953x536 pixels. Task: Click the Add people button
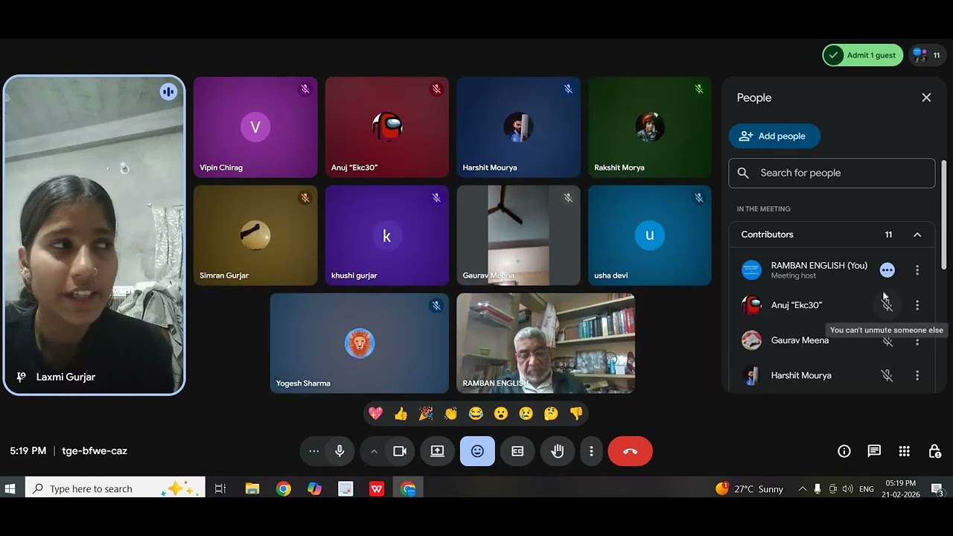click(x=774, y=136)
